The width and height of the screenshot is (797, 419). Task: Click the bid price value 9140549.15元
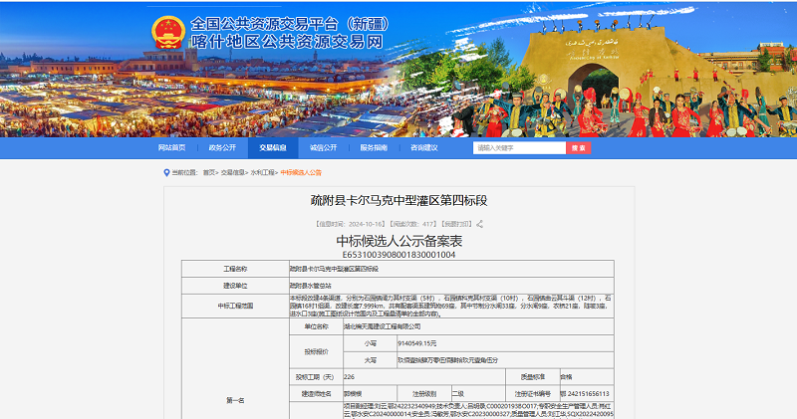click(x=390, y=341)
